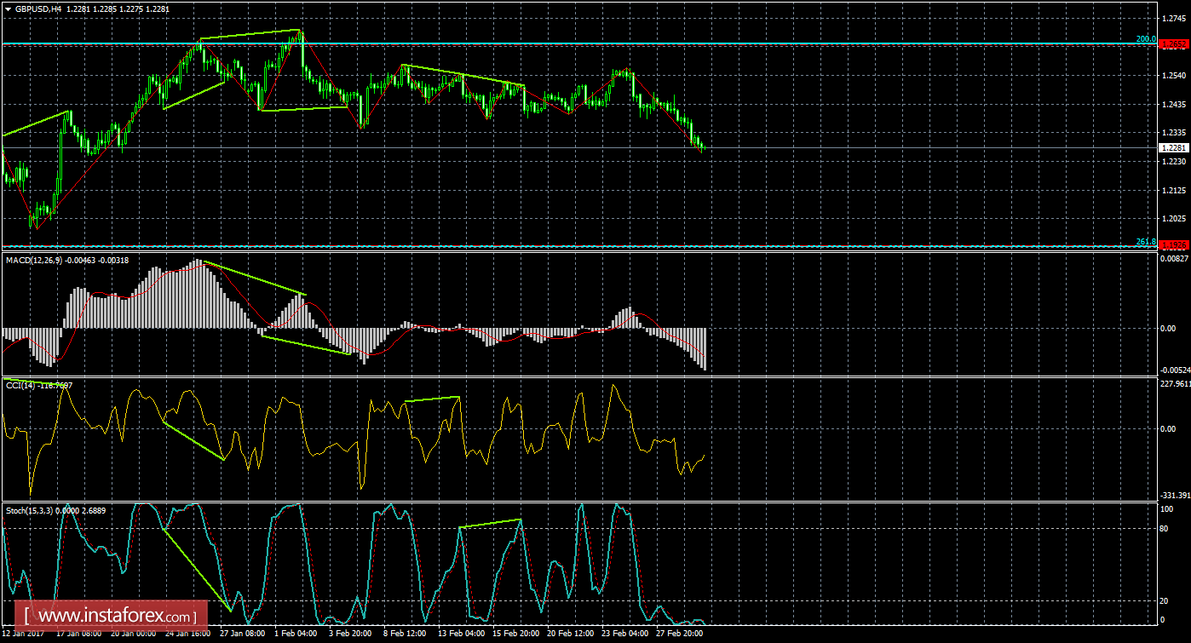1191x643 pixels.
Task: Open the www.instaforex.com watermark link
Action: click(x=116, y=615)
